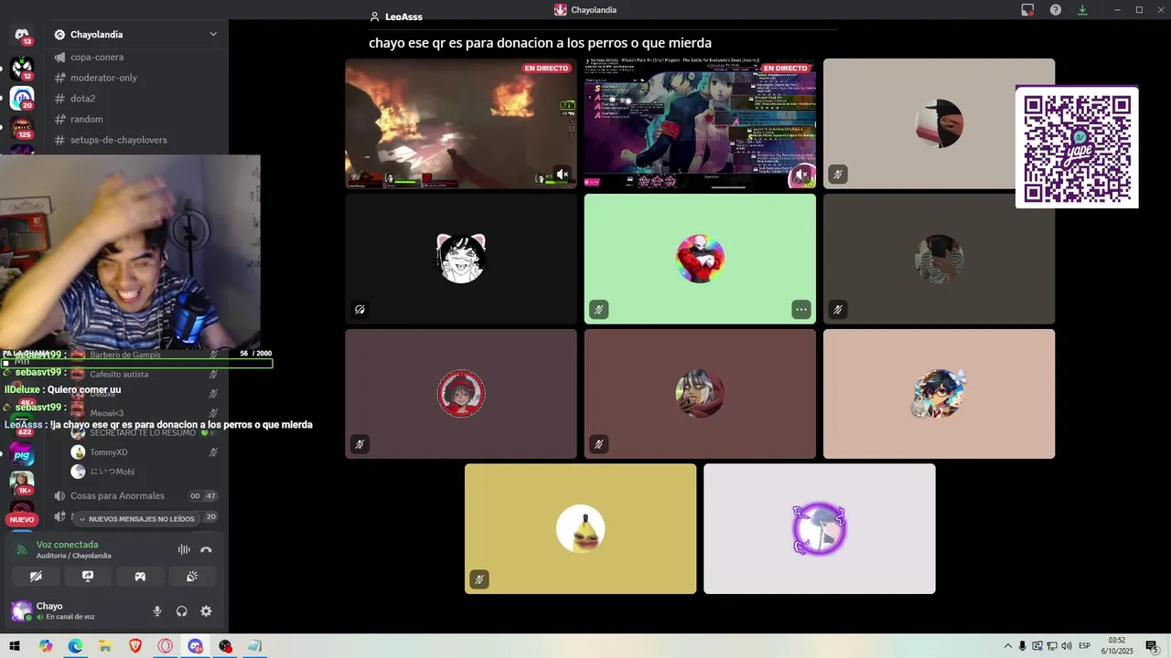The height and width of the screenshot is (658, 1171).
Task: Click the Chayolandia server name header
Action: [x=96, y=35]
